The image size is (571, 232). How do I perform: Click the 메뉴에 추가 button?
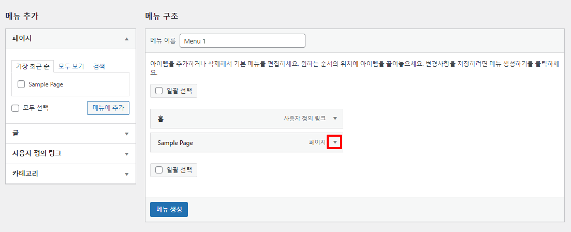108,108
